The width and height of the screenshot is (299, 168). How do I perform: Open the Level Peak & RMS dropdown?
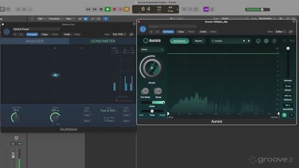[109, 111]
